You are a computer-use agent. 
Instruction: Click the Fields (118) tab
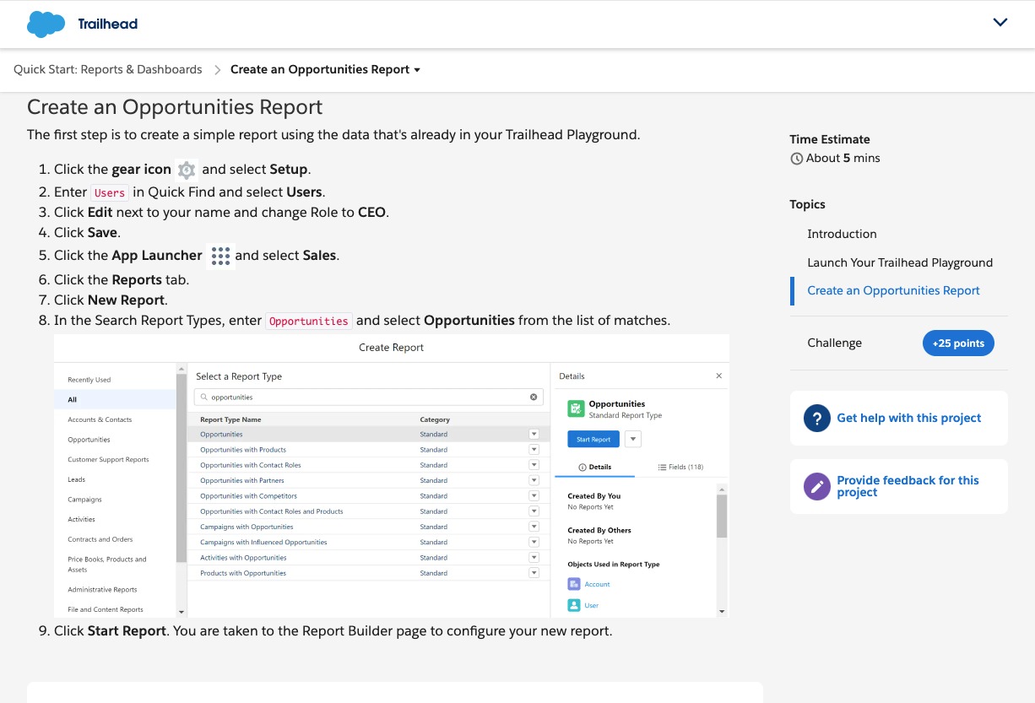(x=680, y=467)
